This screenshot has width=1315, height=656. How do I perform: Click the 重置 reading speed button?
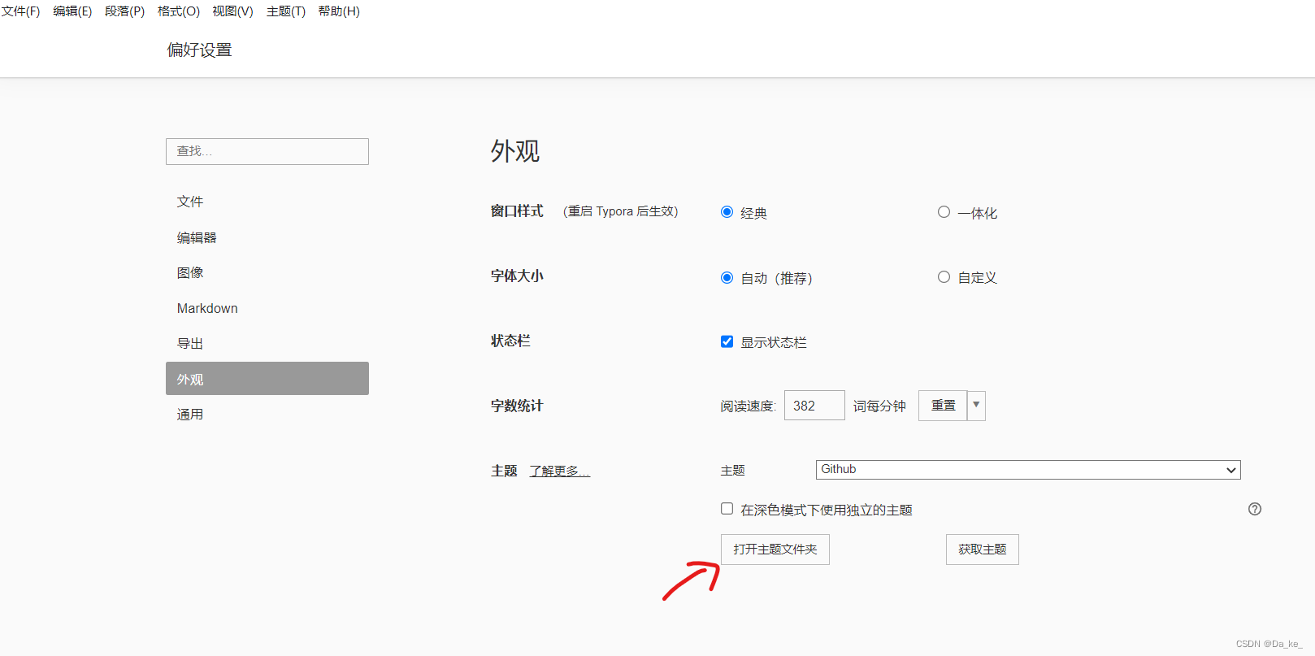[x=943, y=406]
